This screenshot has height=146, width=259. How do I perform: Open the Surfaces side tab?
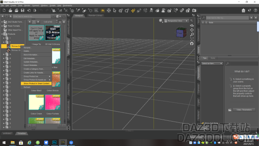pyautogui.click(x=199, y=115)
